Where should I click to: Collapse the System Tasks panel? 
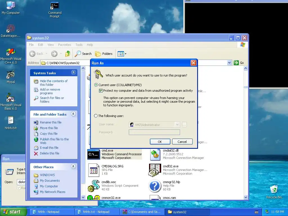point(73,73)
